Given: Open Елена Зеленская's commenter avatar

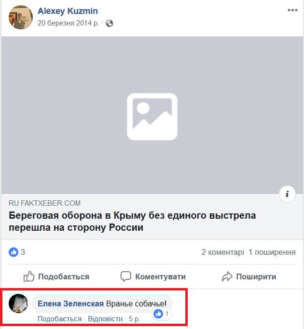Looking at the screenshot, I should (x=18, y=303).
